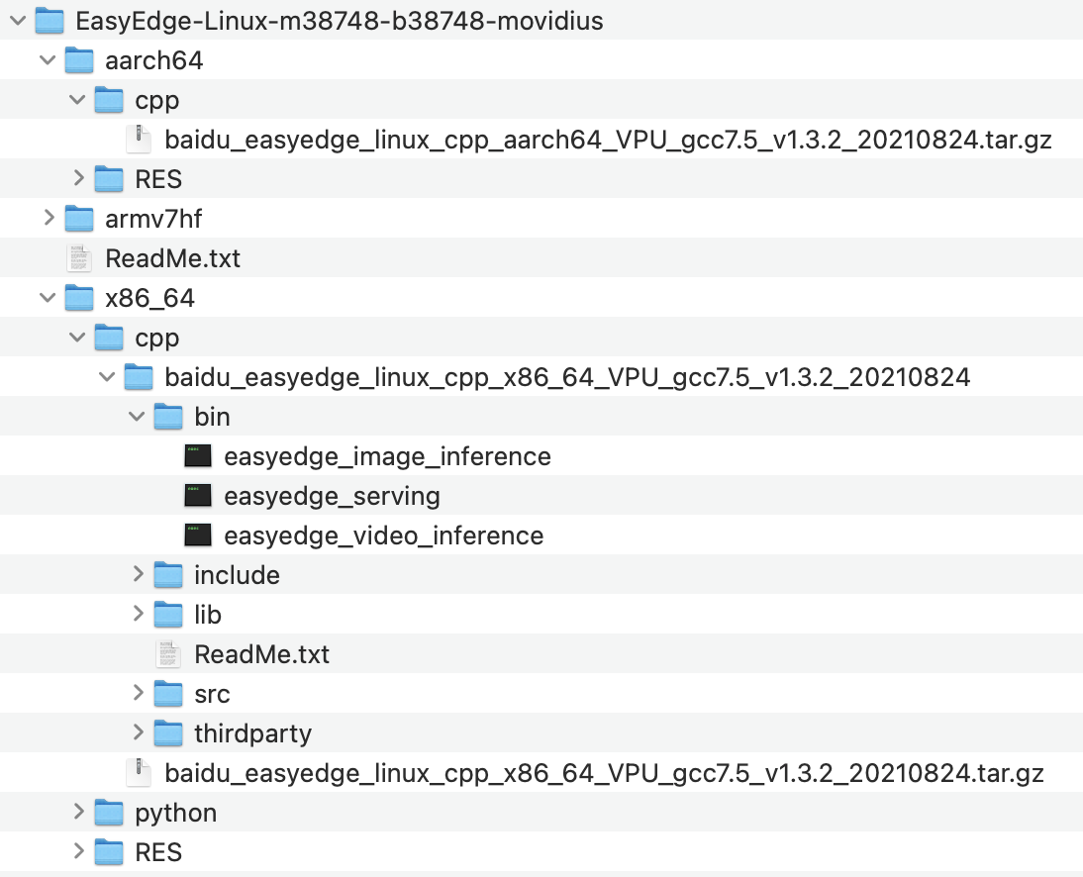Image resolution: width=1083 pixels, height=877 pixels.
Task: Expand the src folder chevron
Action: (x=139, y=693)
